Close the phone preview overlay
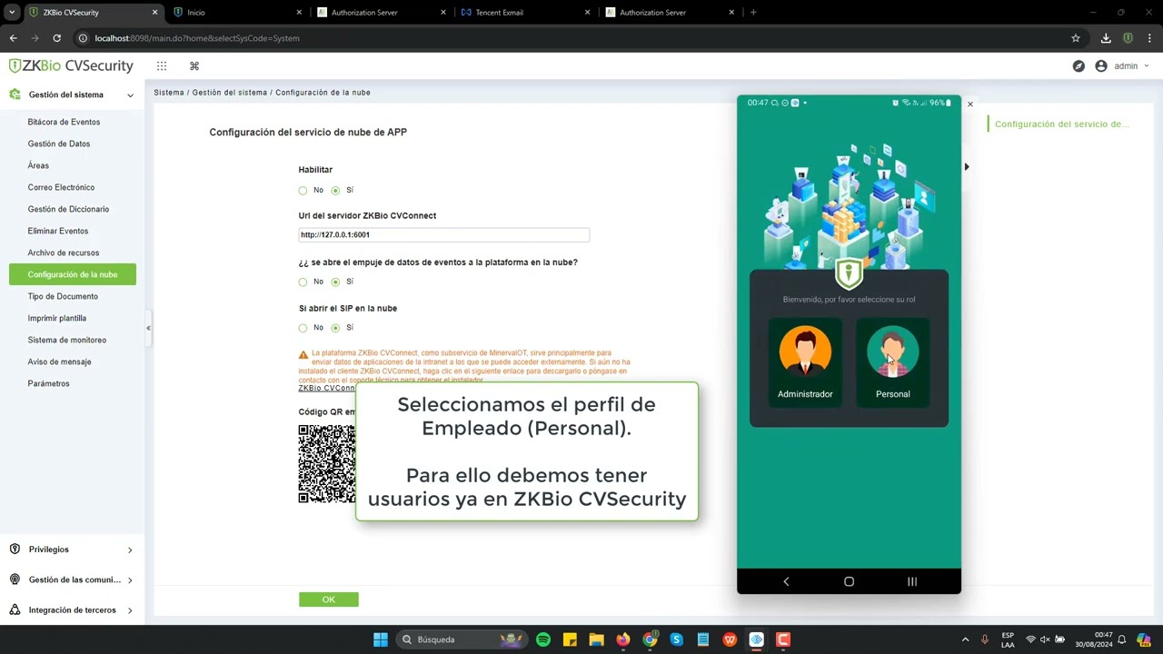1163x654 pixels. click(969, 104)
